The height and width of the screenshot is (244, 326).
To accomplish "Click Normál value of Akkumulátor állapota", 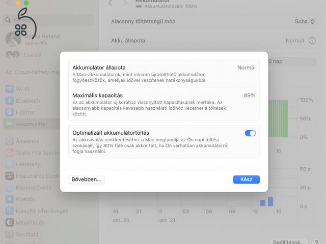I will tap(247, 68).
